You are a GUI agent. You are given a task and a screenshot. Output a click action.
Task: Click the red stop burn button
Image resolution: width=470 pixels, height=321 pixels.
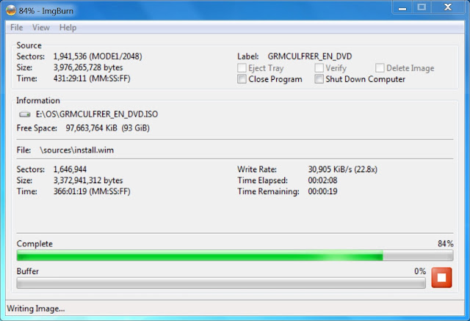pos(441,278)
